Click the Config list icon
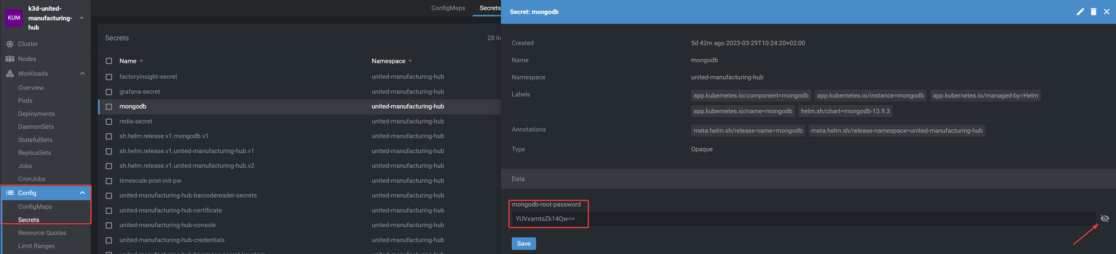This screenshot has height=254, width=1116. pos(9,193)
